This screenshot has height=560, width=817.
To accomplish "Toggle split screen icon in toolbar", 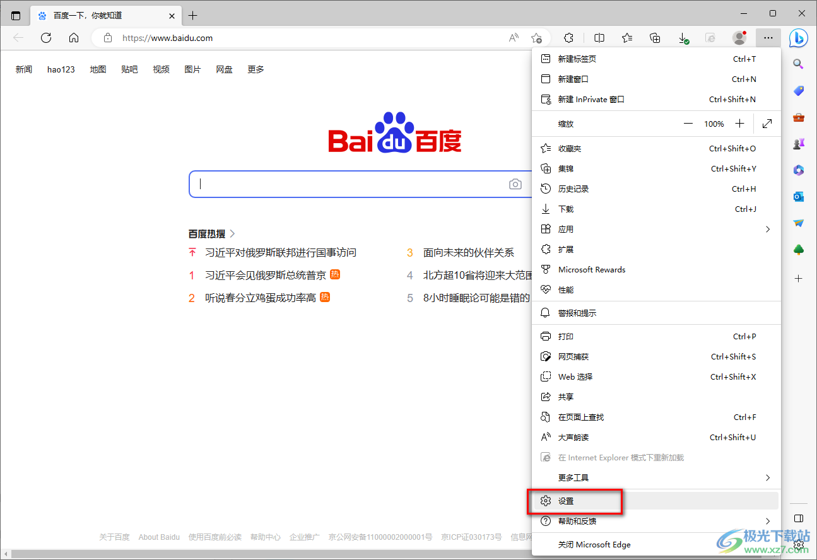I will coord(599,38).
